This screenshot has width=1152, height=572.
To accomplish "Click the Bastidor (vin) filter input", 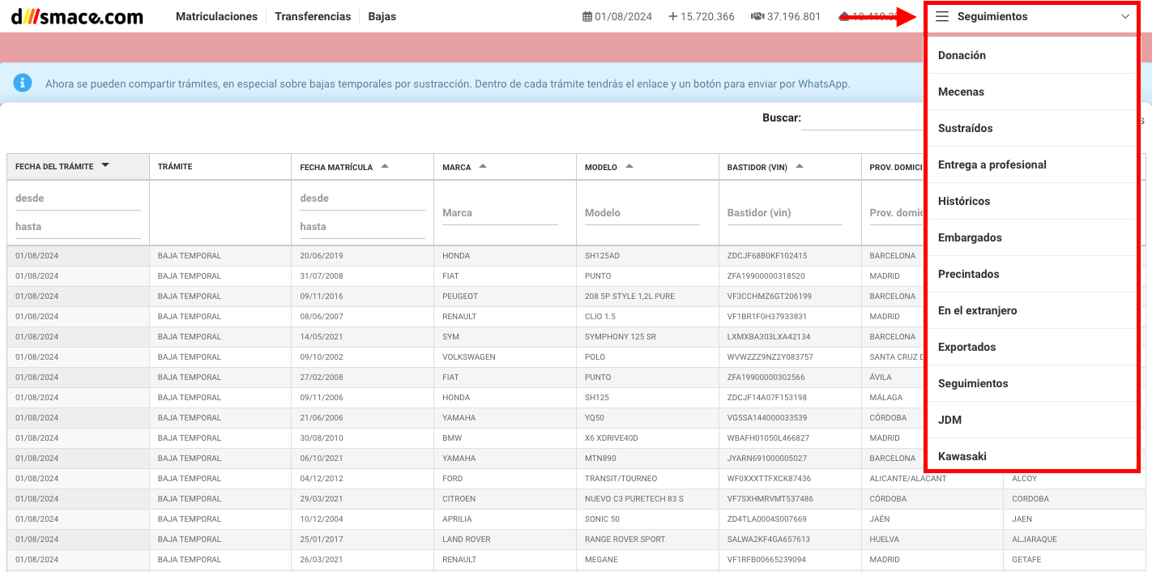I will [785, 213].
